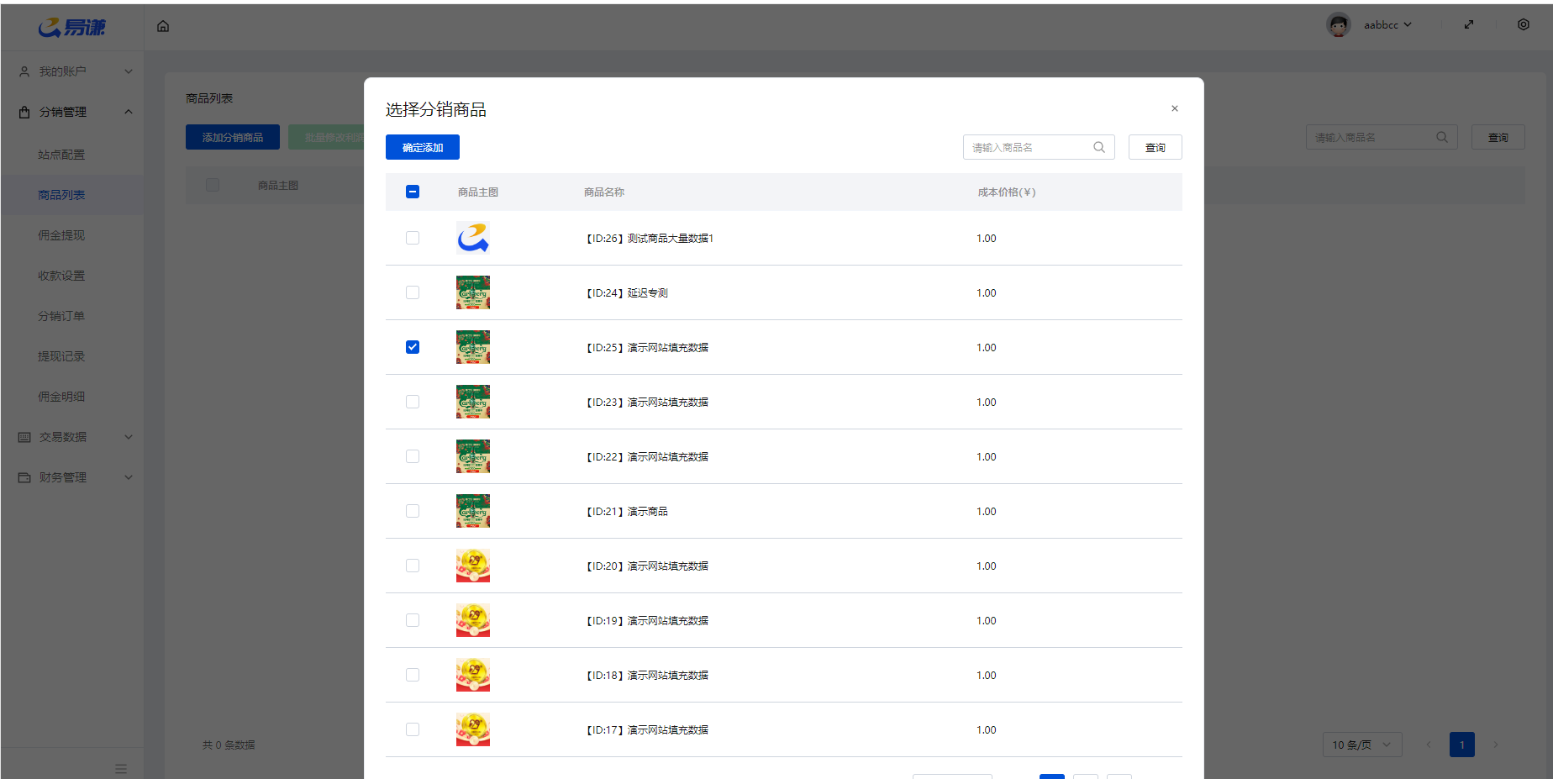
Task: Expand 我的账户 menu chevron
Action: coord(129,71)
